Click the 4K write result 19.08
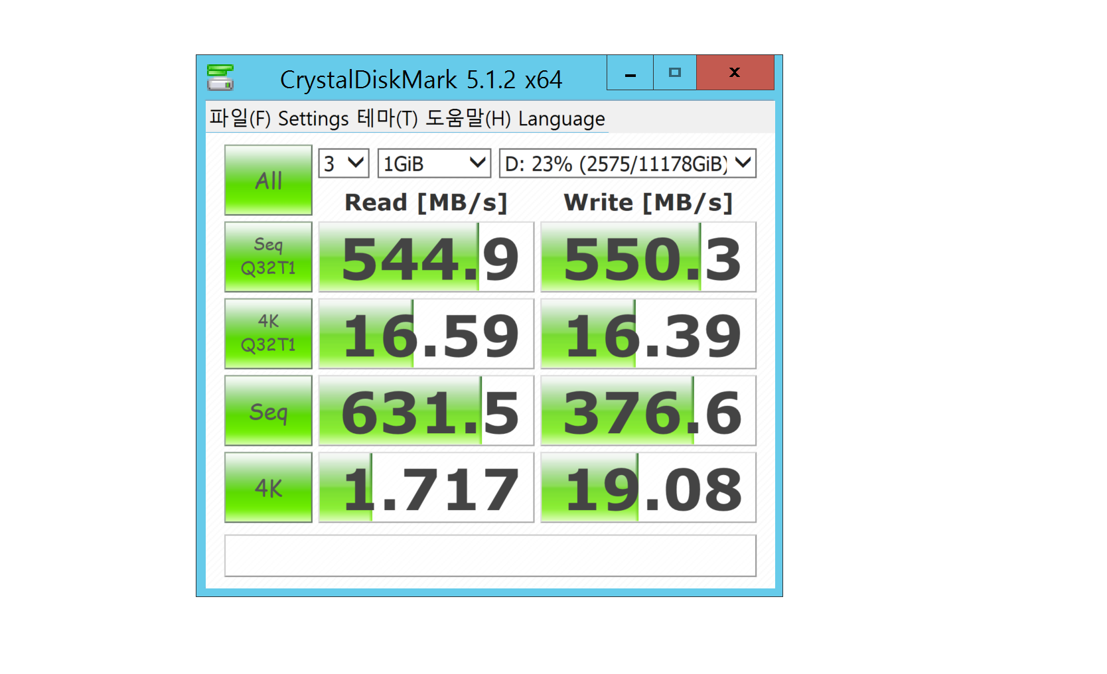This screenshot has width=1107, height=674. point(648,488)
